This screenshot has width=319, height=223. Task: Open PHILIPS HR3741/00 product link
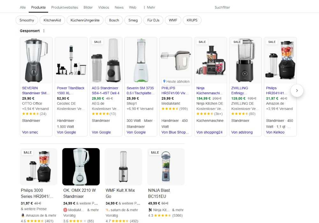[175, 90]
